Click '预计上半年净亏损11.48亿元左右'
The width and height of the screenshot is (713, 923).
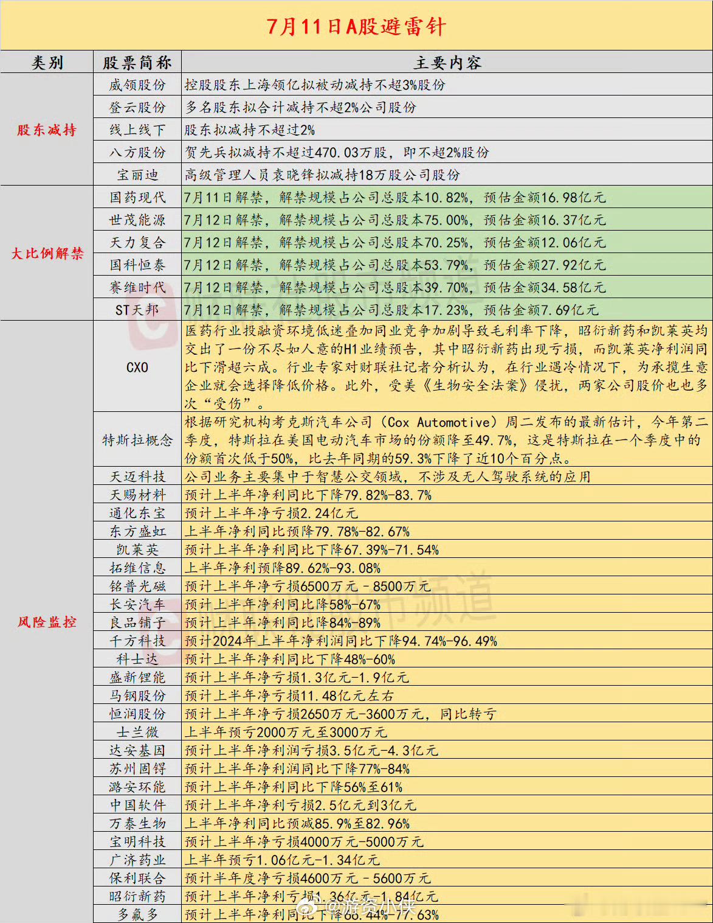289,695
